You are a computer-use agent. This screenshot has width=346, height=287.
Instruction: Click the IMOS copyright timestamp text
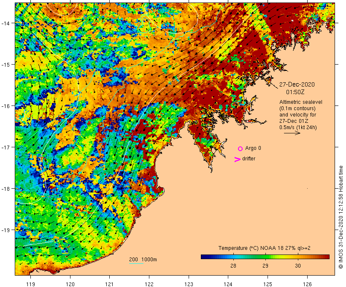(341, 217)
